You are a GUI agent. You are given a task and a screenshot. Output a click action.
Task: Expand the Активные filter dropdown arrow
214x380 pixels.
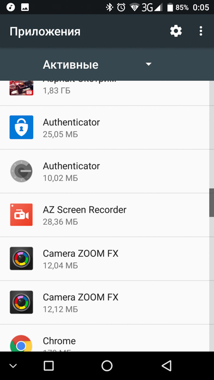click(148, 64)
